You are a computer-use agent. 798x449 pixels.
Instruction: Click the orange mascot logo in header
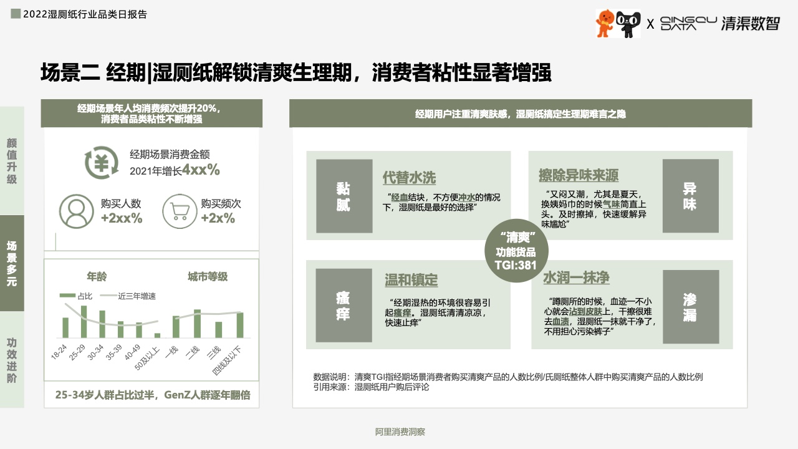[x=605, y=23]
